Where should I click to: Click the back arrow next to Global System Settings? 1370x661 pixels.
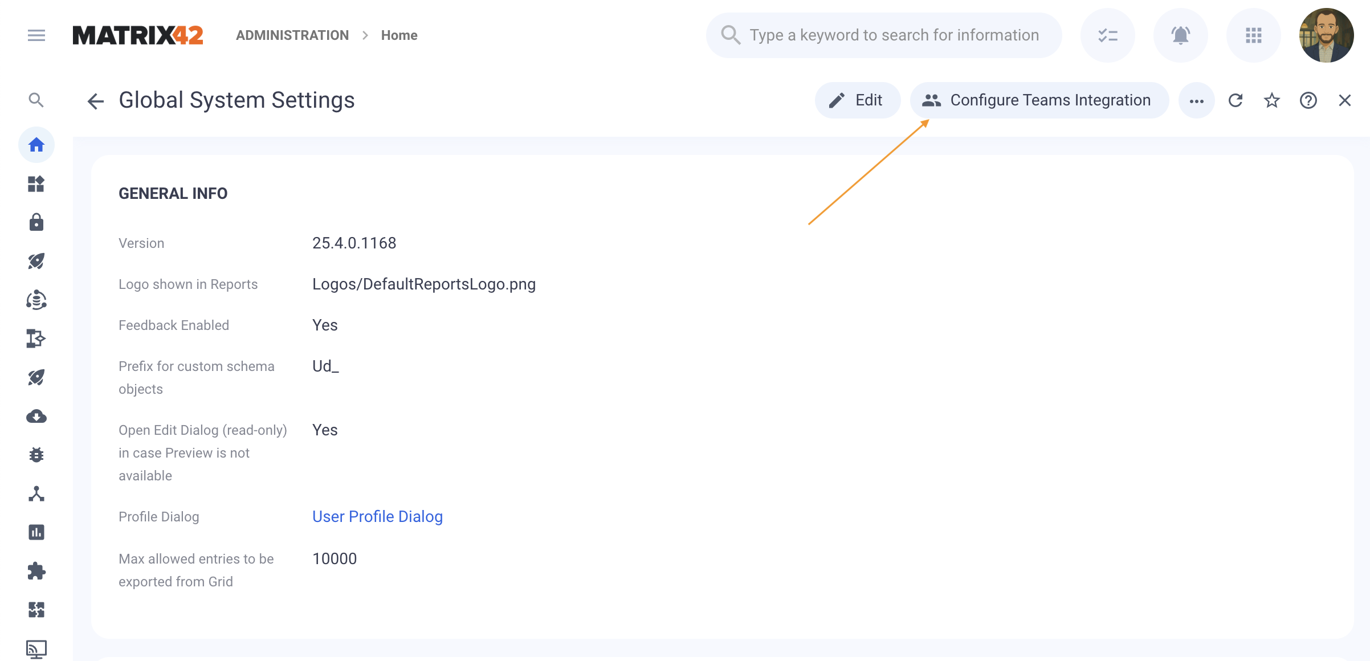[96, 100]
